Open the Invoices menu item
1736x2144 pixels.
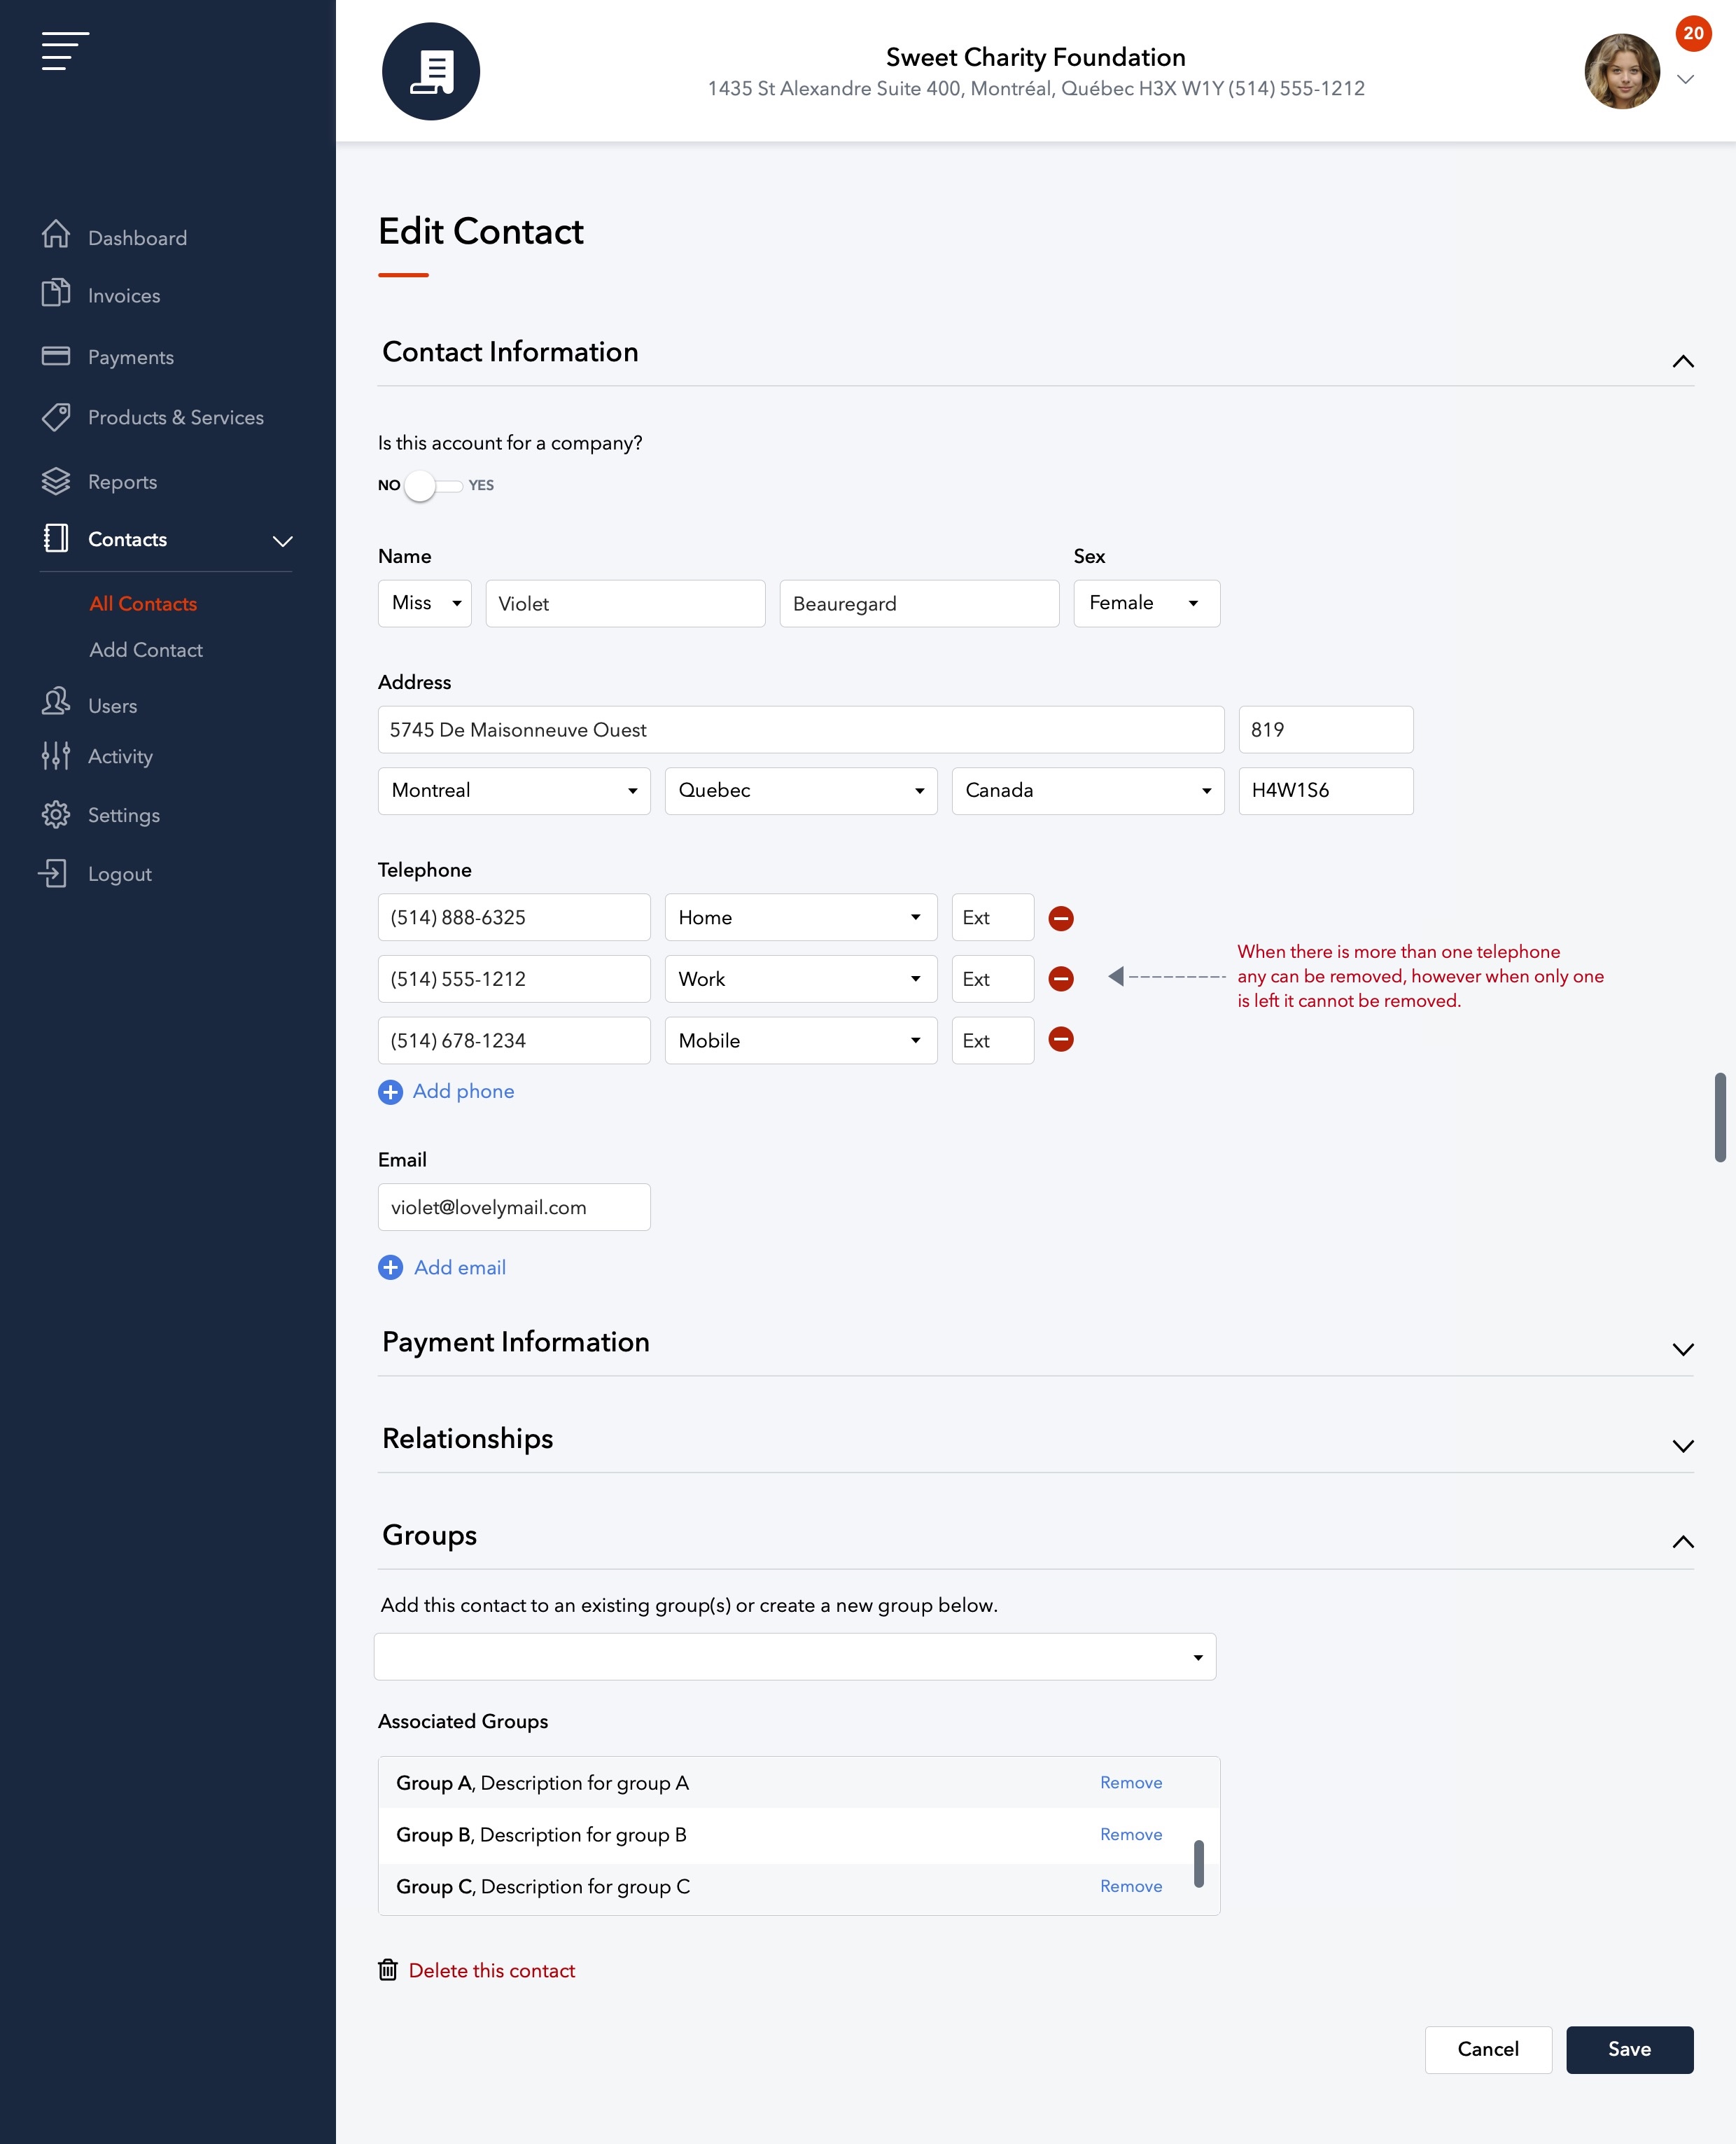tap(124, 296)
